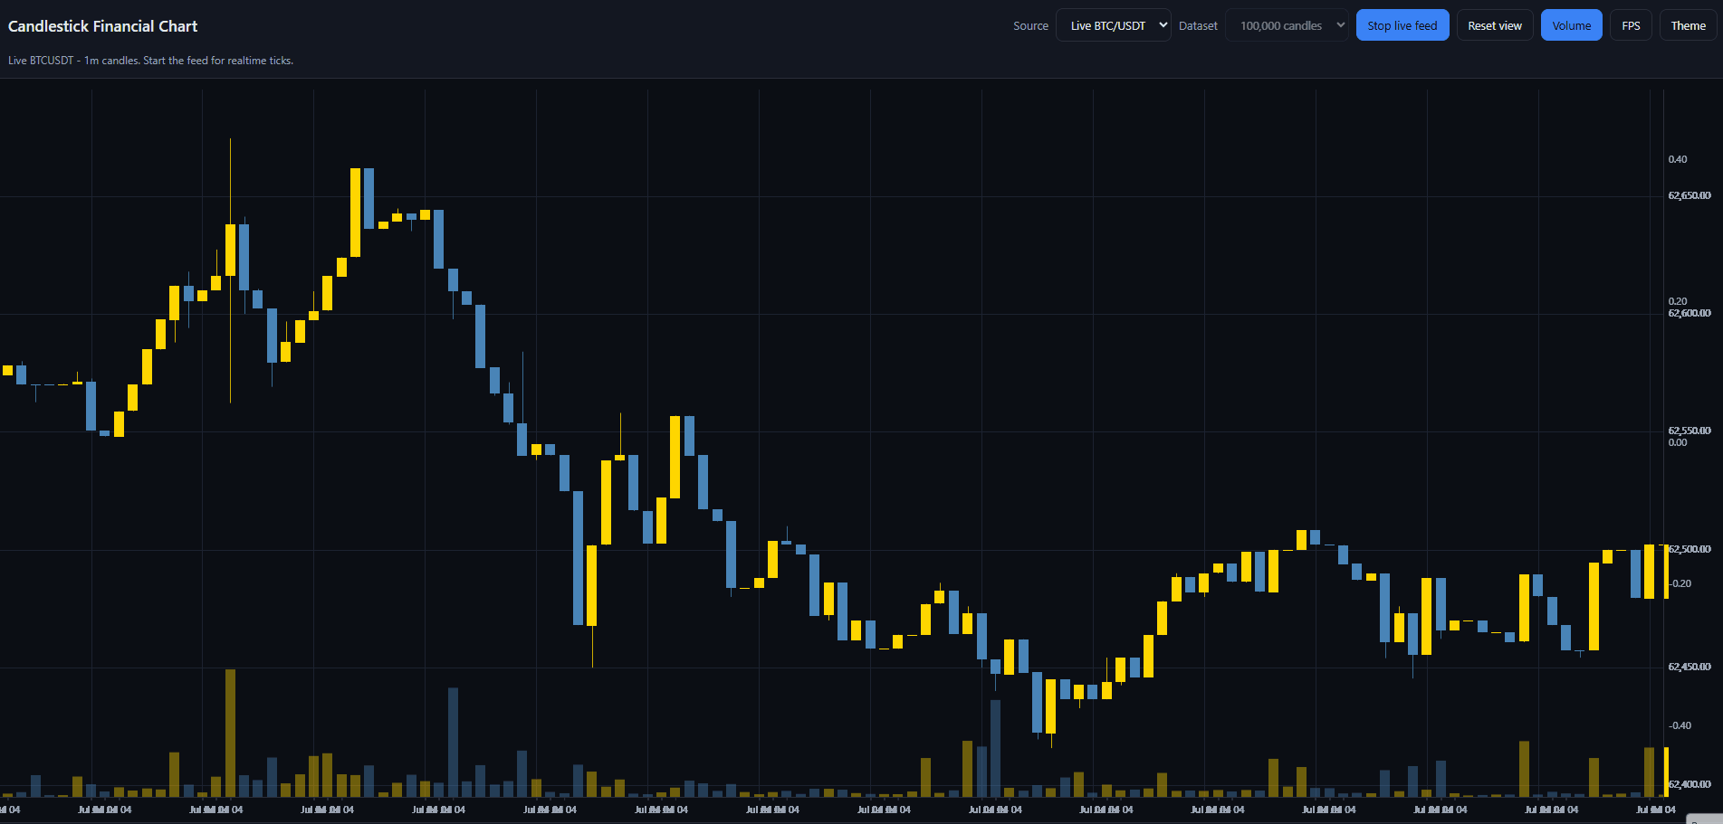Screen dimensions: 1723x824
Task: Click the 62,400.00 price axis label
Action: click(x=1689, y=784)
